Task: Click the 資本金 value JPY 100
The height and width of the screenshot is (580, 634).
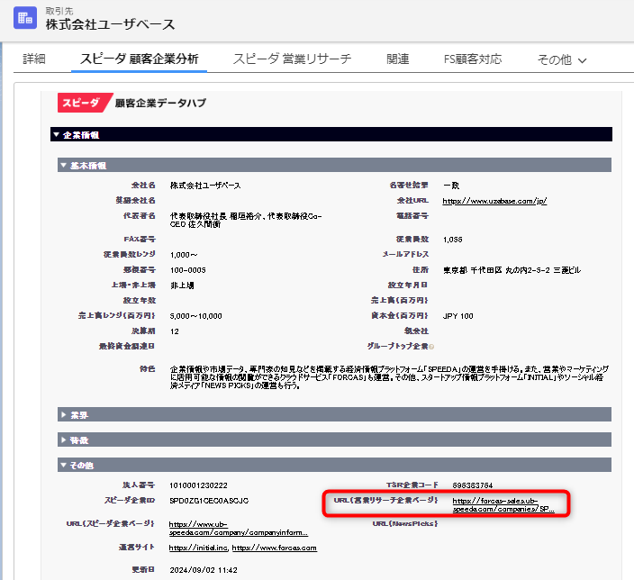Action: (457, 316)
